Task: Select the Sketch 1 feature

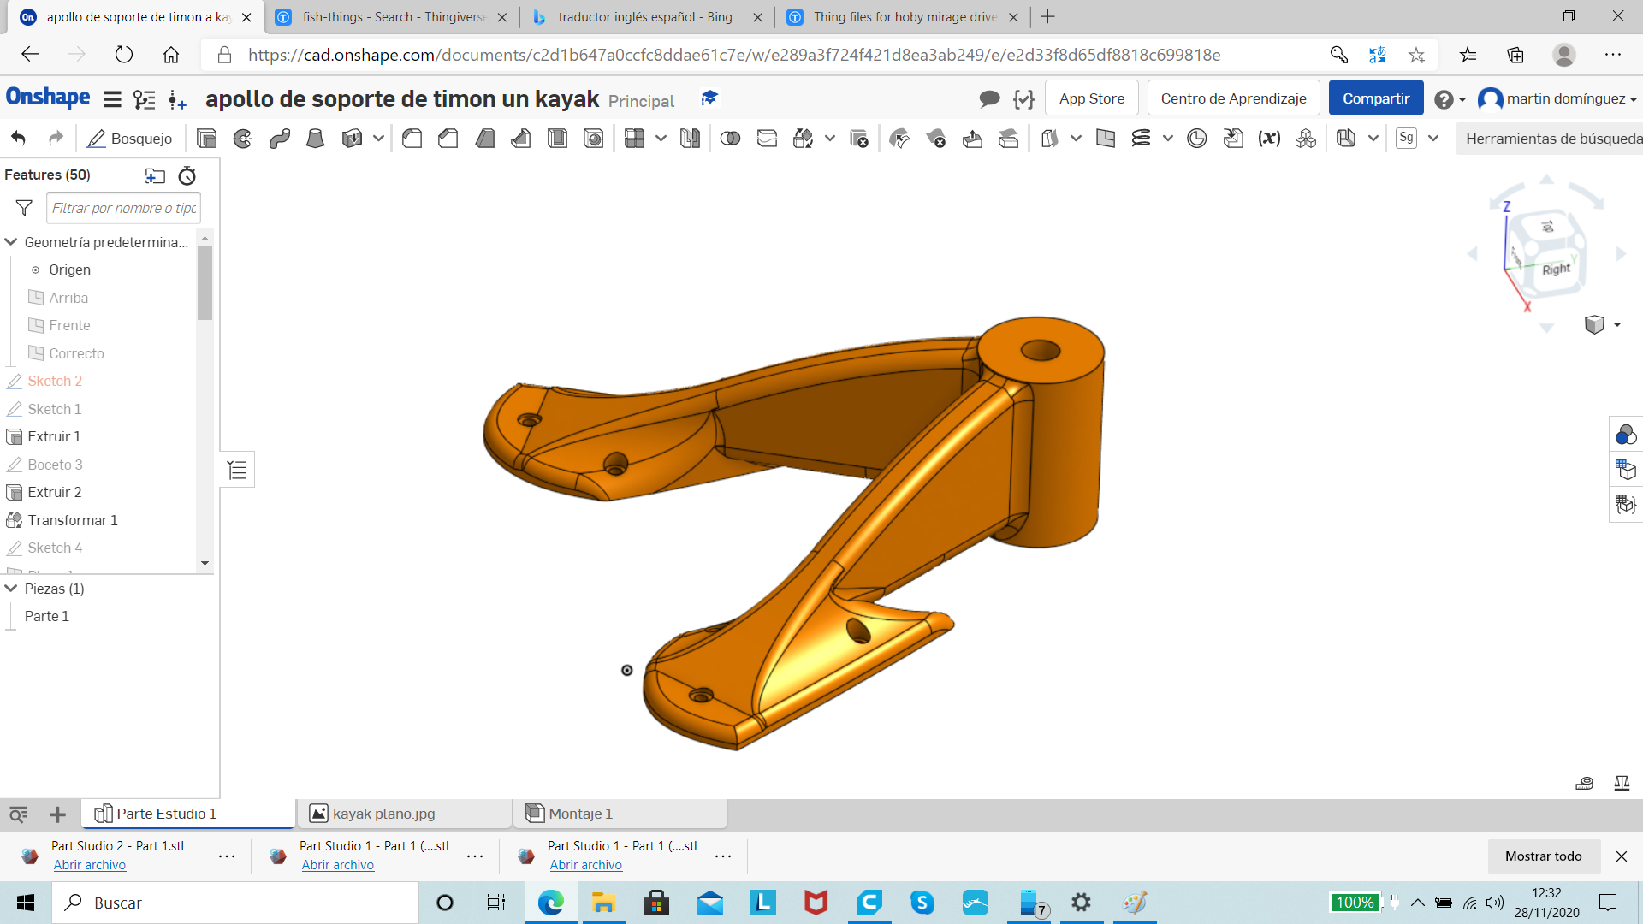Action: click(55, 409)
